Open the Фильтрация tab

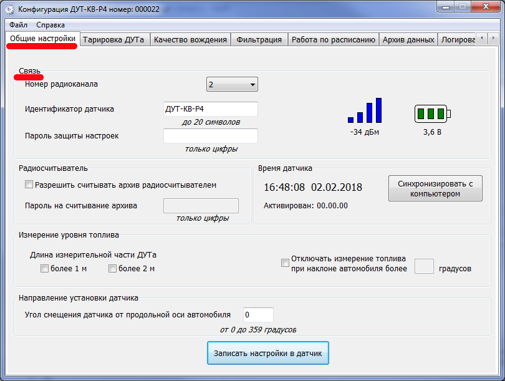tap(259, 40)
